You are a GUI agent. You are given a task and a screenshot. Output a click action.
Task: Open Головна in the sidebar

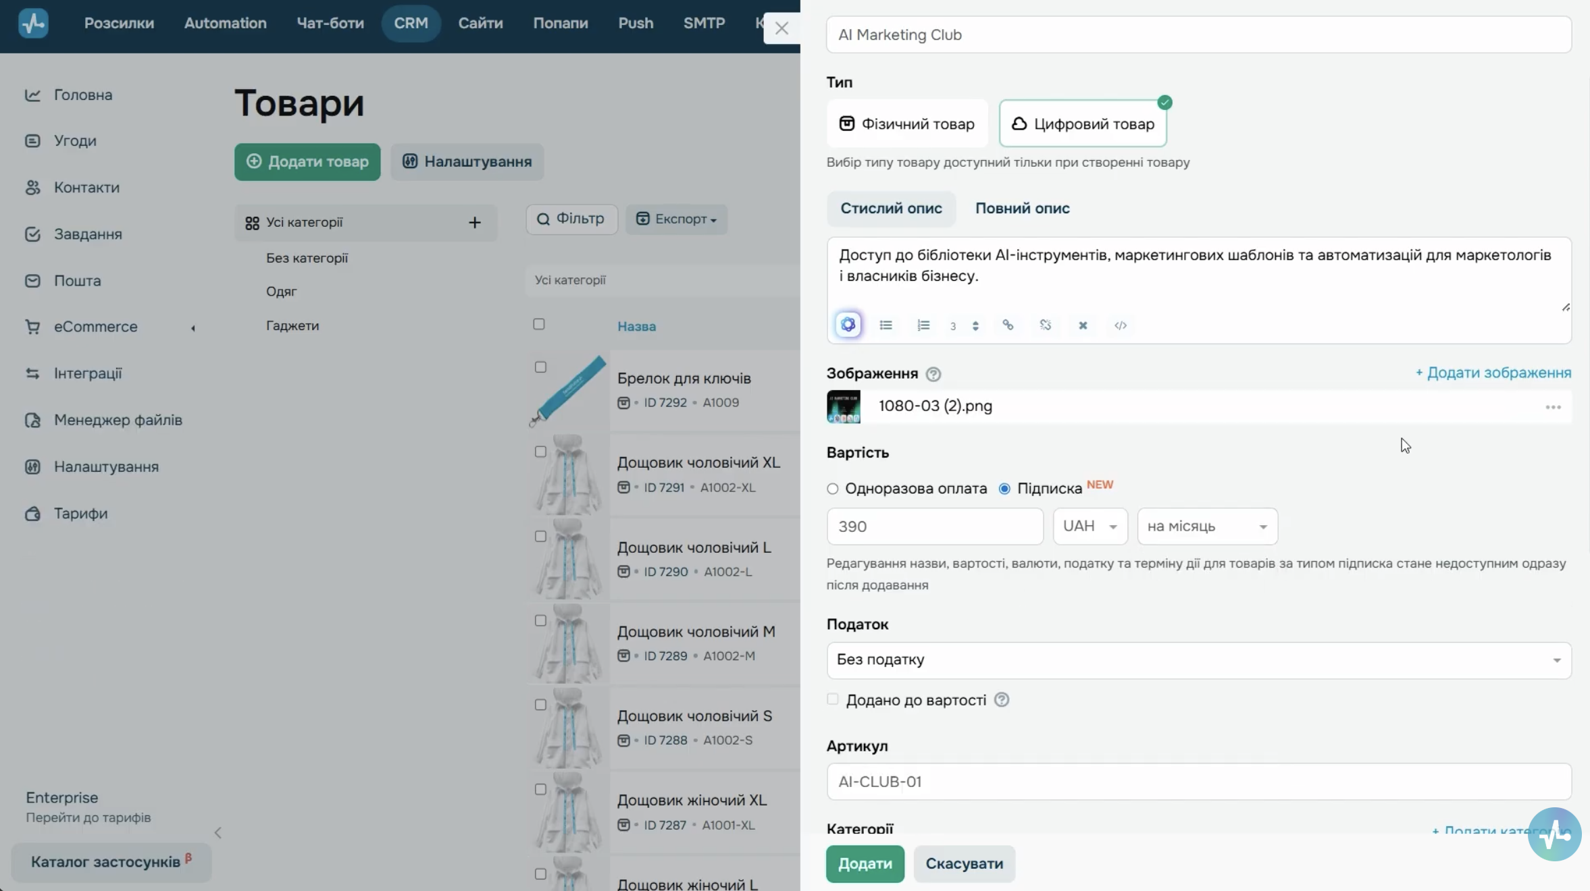click(83, 95)
